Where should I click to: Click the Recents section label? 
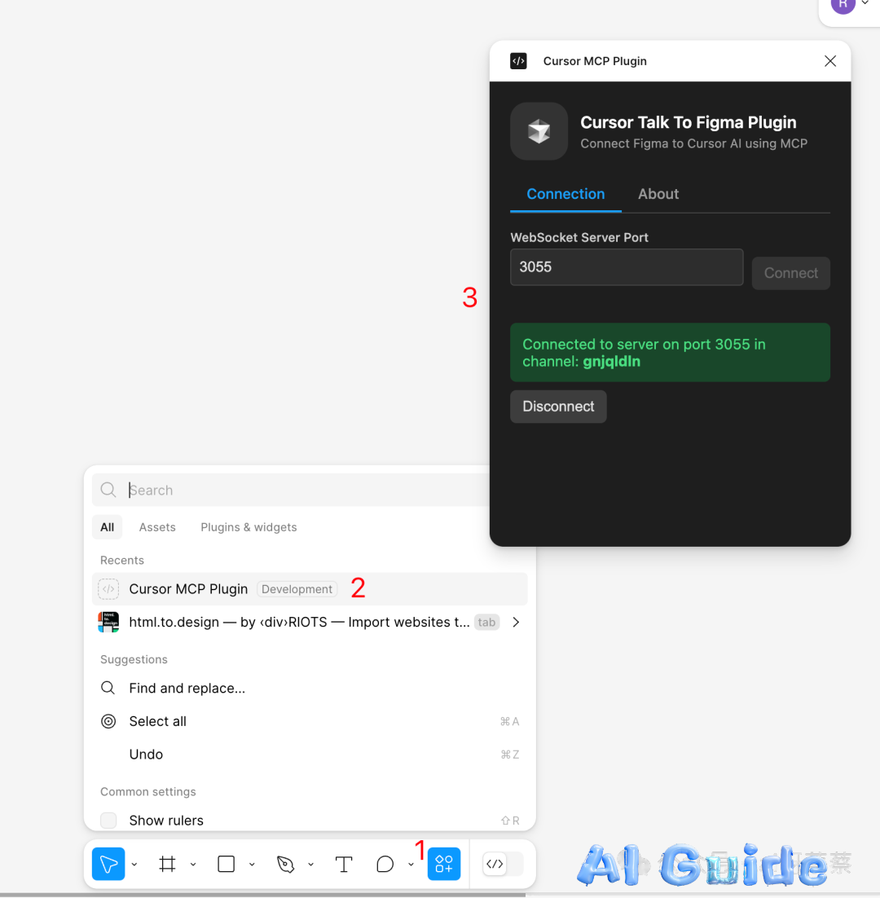122,560
